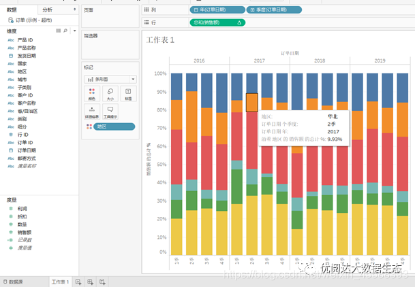Expand the 季度(订单日期) pill using its plus icon
Image resolution: width=415 pixels, height=287 pixels.
(x=252, y=10)
